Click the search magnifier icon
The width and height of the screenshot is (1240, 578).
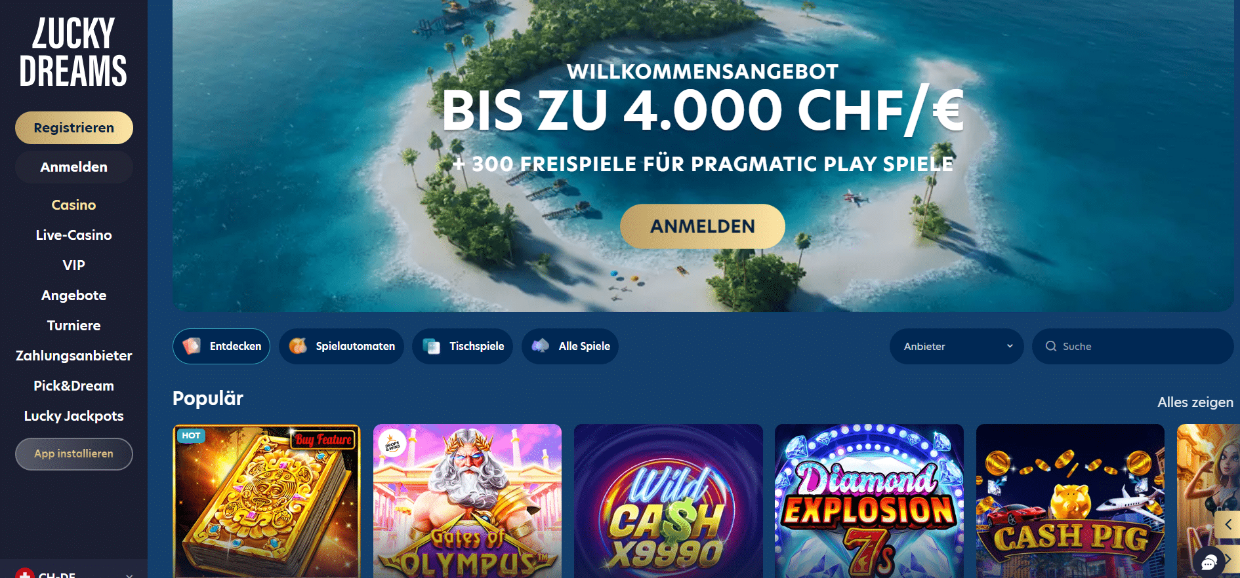click(1051, 346)
